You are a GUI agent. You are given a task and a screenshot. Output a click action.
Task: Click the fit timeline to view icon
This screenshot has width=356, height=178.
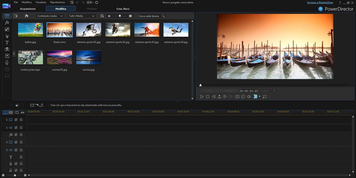pyautogui.click(x=23, y=112)
